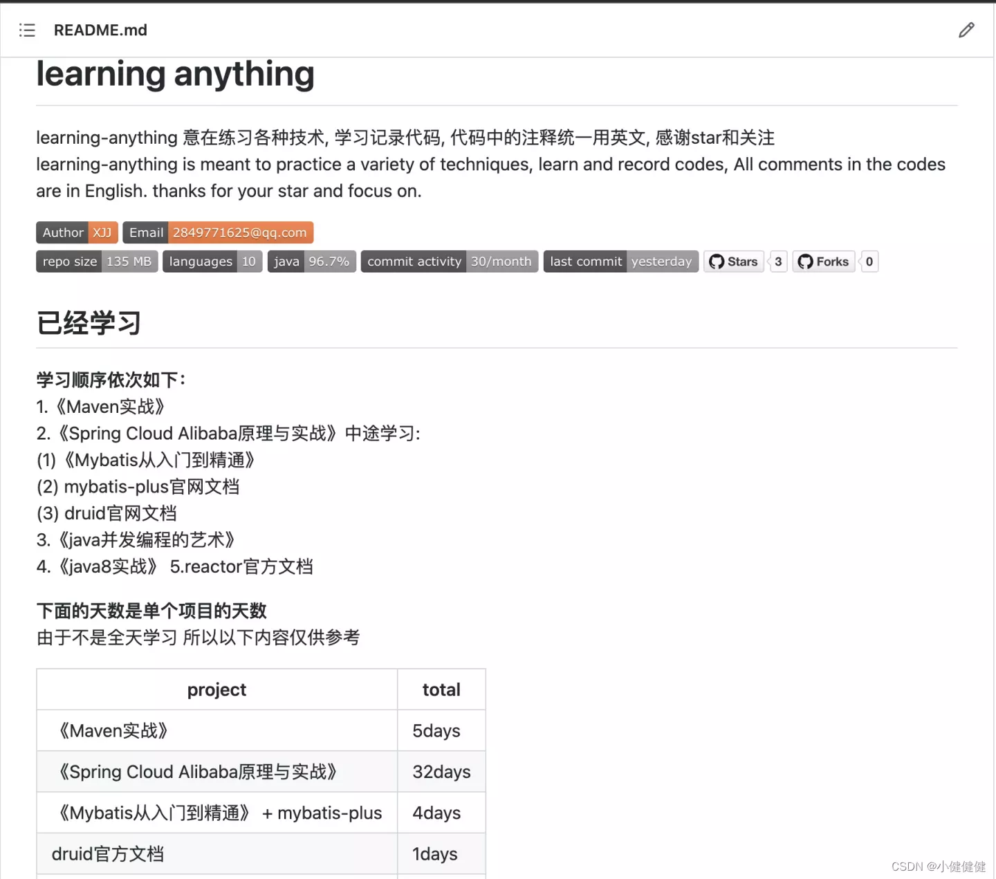Click the GitHub Stars button
Viewport: 996px width, 879px height.
coord(734,261)
